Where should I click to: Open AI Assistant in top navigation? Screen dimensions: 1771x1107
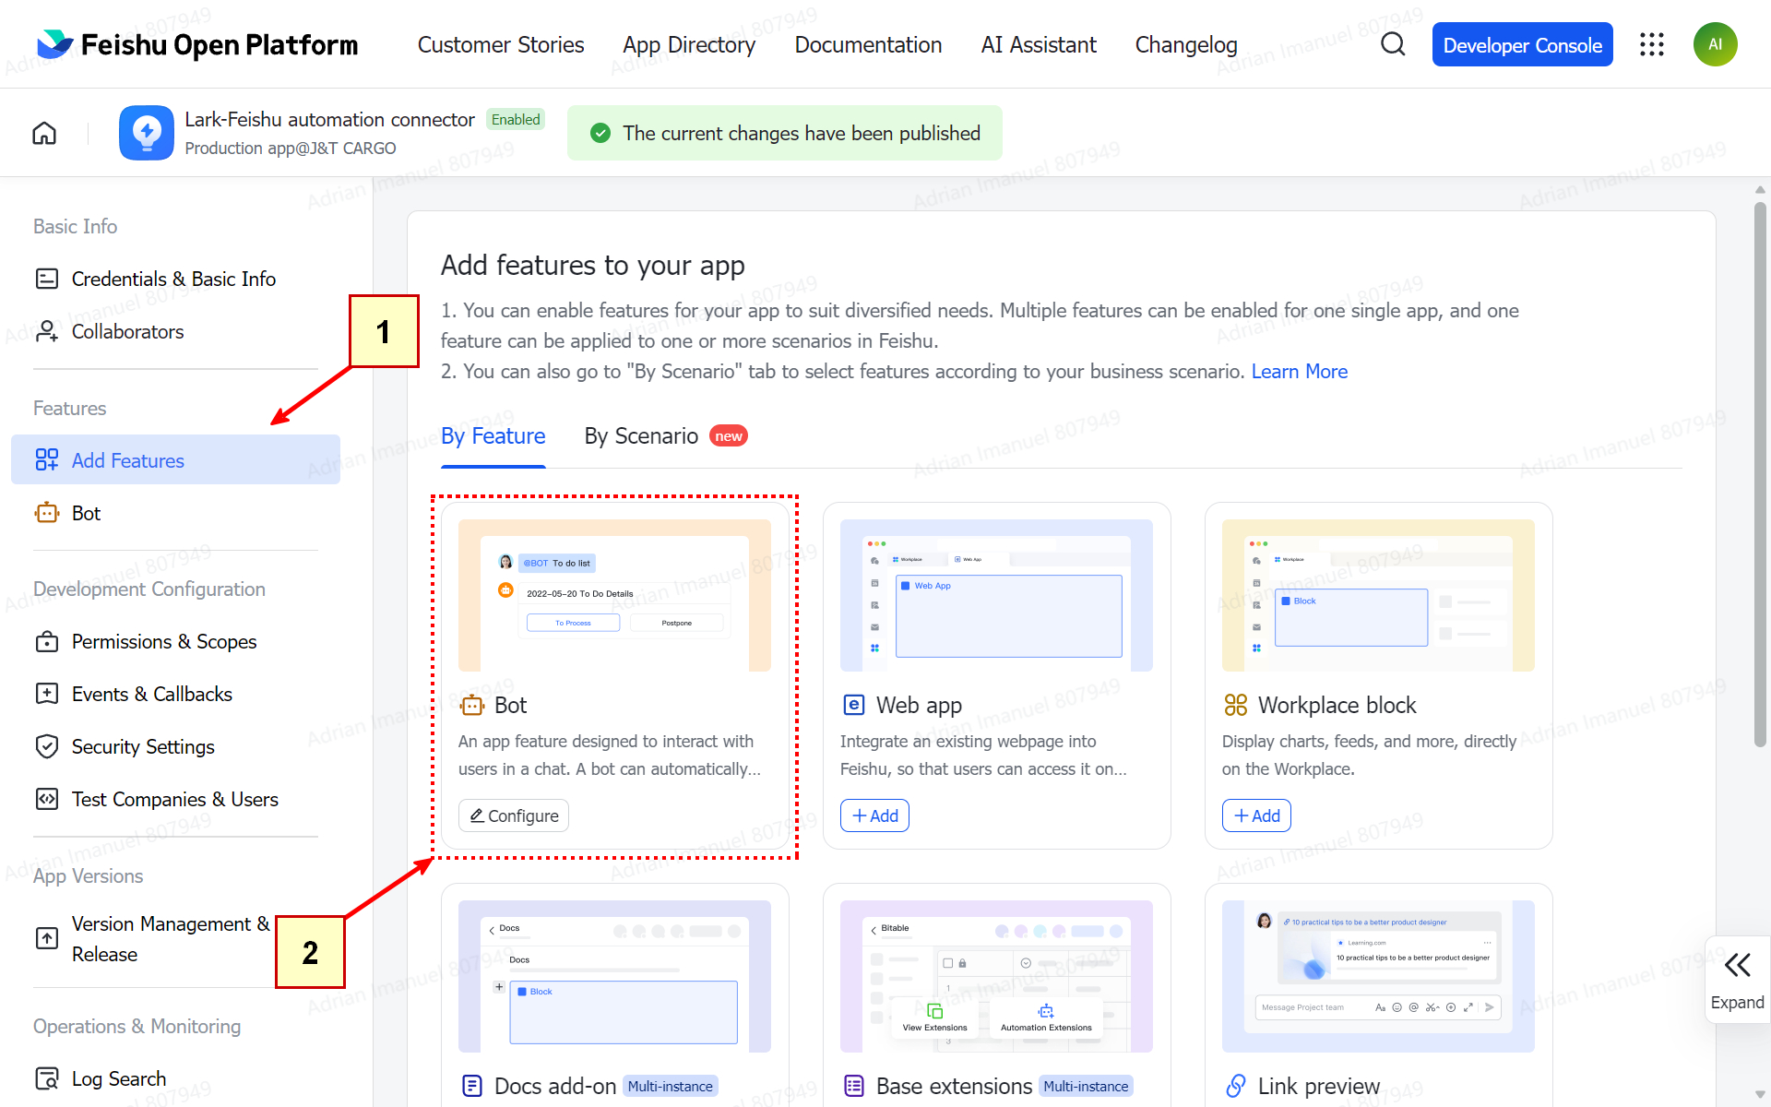click(1039, 44)
